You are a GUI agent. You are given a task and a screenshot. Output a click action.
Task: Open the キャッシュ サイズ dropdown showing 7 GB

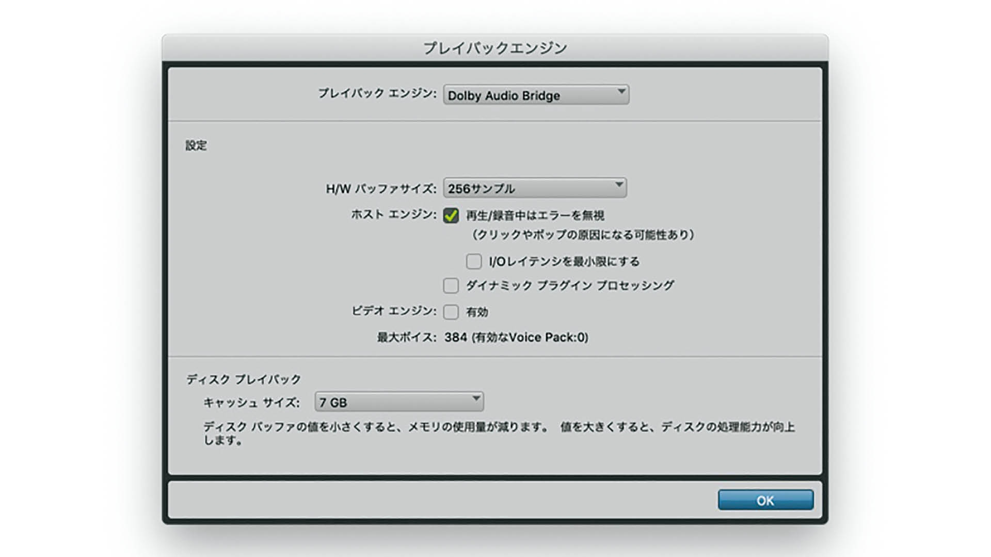[x=399, y=402]
